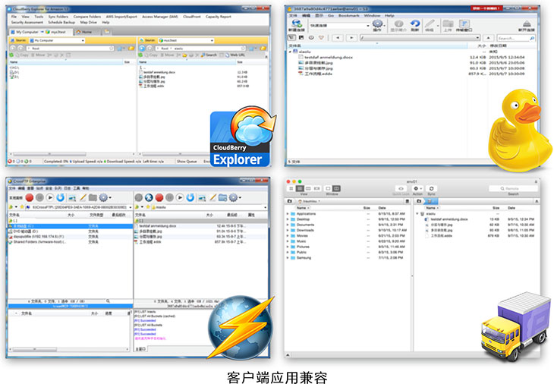The image size is (554, 384).
Task: Click the disconnect eject icon in Cyberduck
Action: (527, 24)
